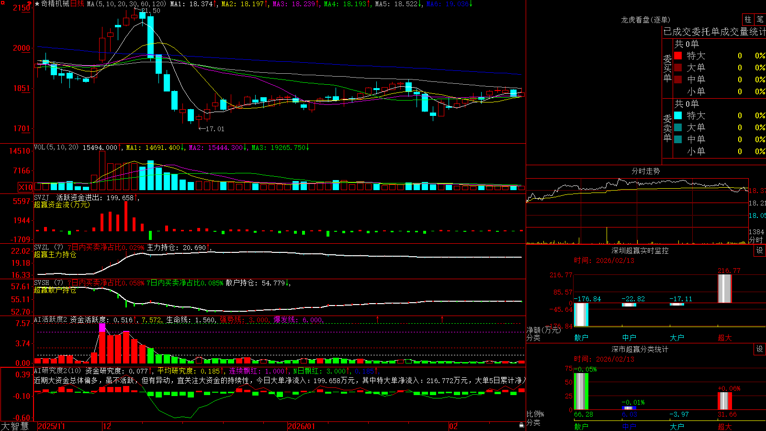
Task: Click the MA(5,10,20,30,60,120) indicator label
Action: pos(126,4)
